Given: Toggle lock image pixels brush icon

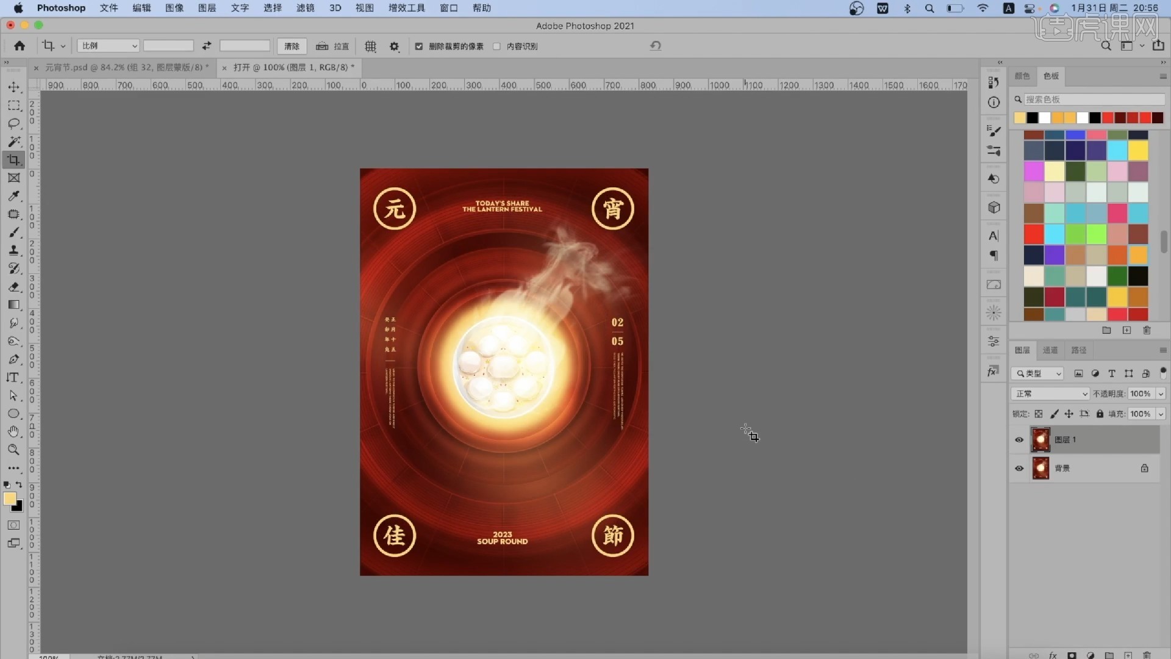Looking at the screenshot, I should pyautogui.click(x=1054, y=414).
